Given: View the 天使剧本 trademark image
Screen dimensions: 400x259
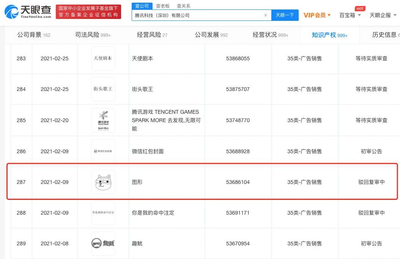Looking at the screenshot, I should [x=103, y=58].
